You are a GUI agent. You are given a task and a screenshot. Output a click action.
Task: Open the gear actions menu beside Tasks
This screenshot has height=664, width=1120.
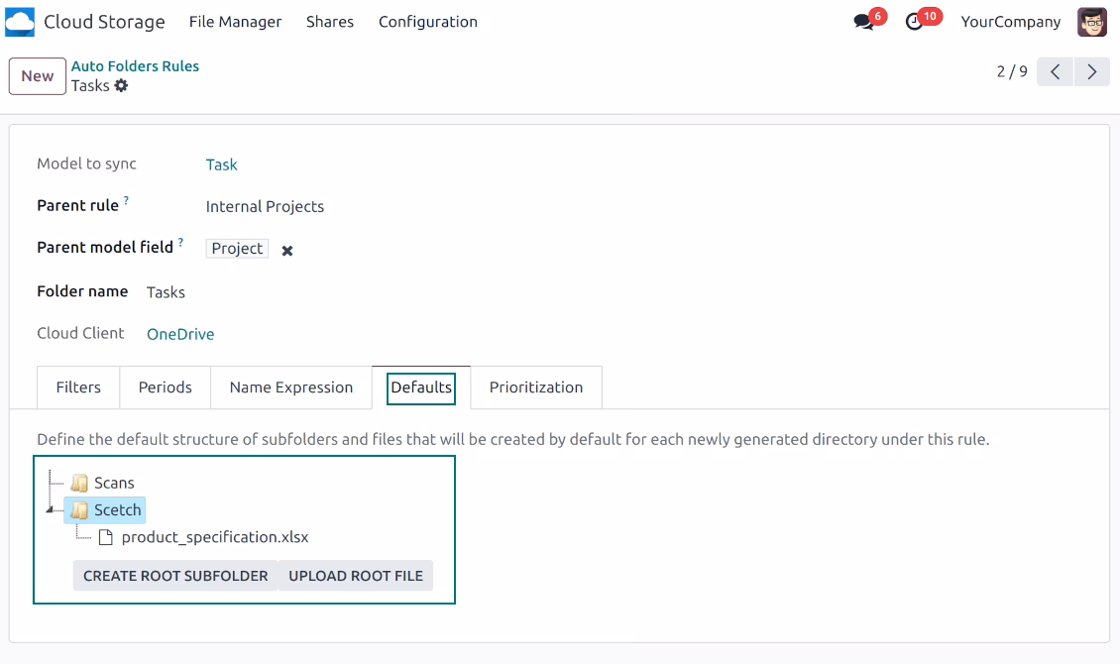click(x=122, y=85)
